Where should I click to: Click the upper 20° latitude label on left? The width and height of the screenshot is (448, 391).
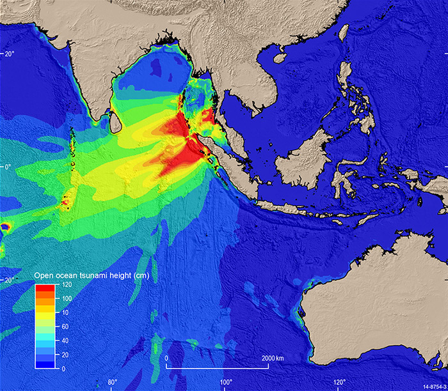point(10,54)
